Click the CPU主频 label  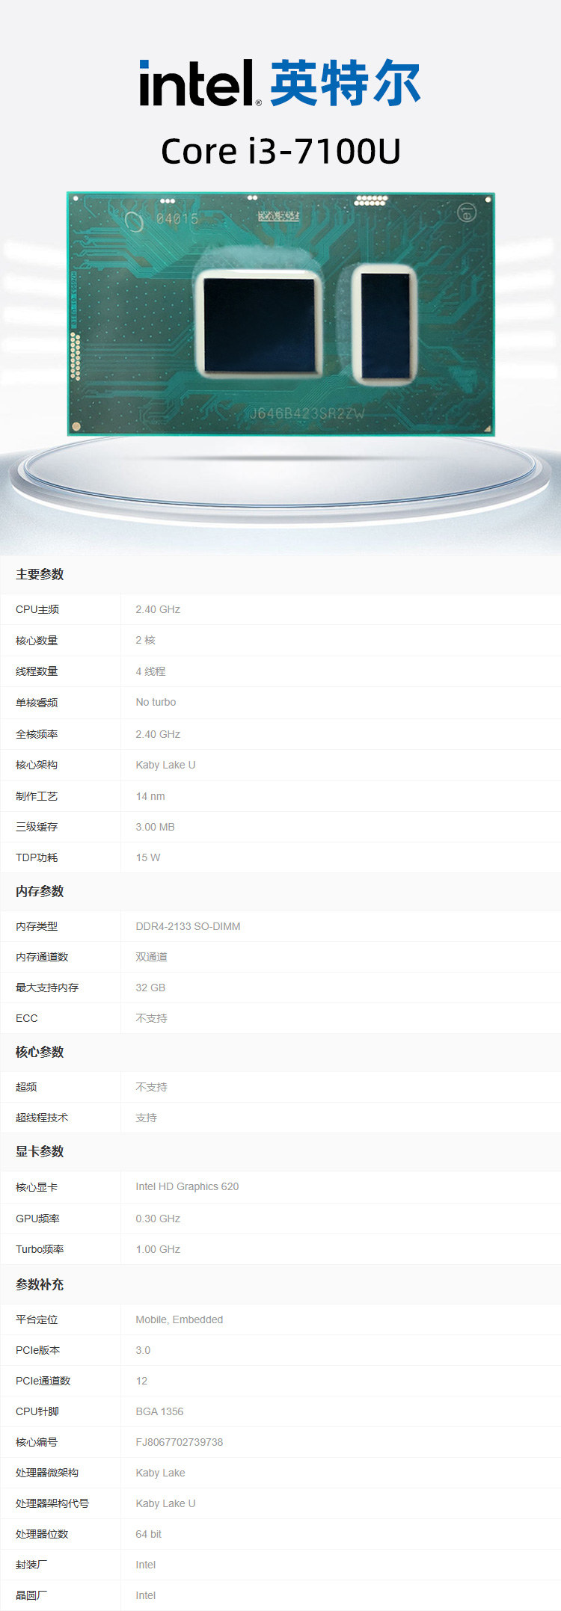tap(37, 609)
